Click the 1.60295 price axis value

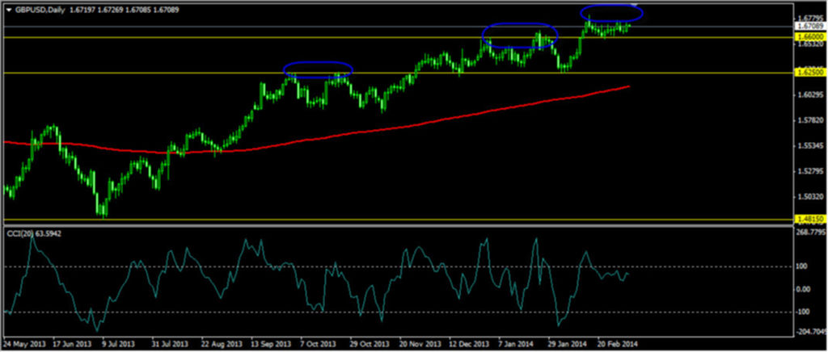(x=810, y=95)
